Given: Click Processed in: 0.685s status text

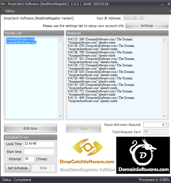Looking at the screenshot, I should pos(154,179).
